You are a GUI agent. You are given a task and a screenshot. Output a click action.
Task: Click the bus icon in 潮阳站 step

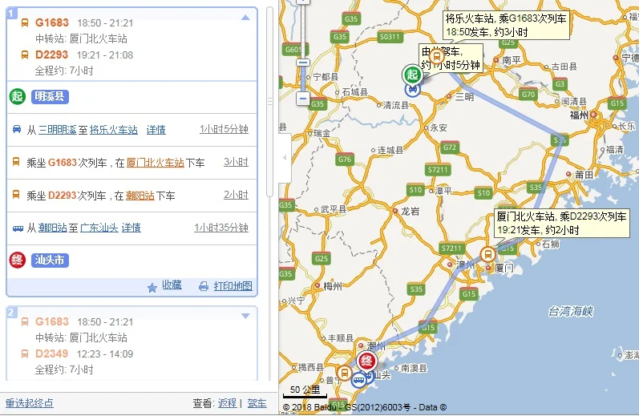point(18,228)
